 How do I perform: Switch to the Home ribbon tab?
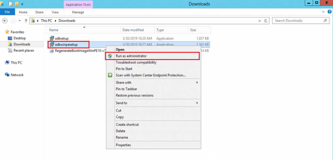click(x=23, y=12)
